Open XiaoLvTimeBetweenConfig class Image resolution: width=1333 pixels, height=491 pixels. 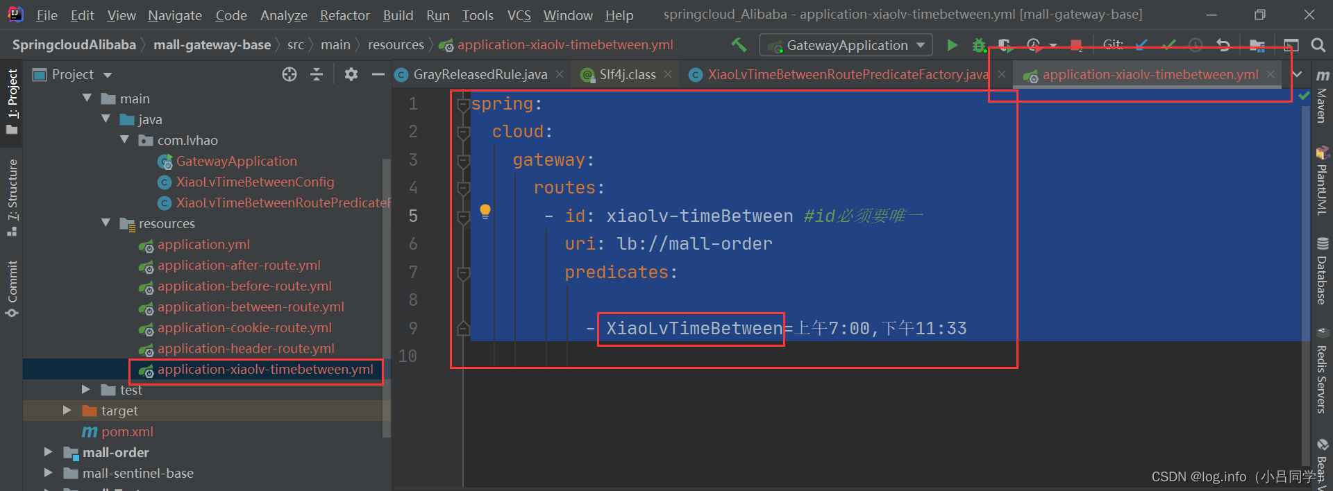(x=255, y=182)
